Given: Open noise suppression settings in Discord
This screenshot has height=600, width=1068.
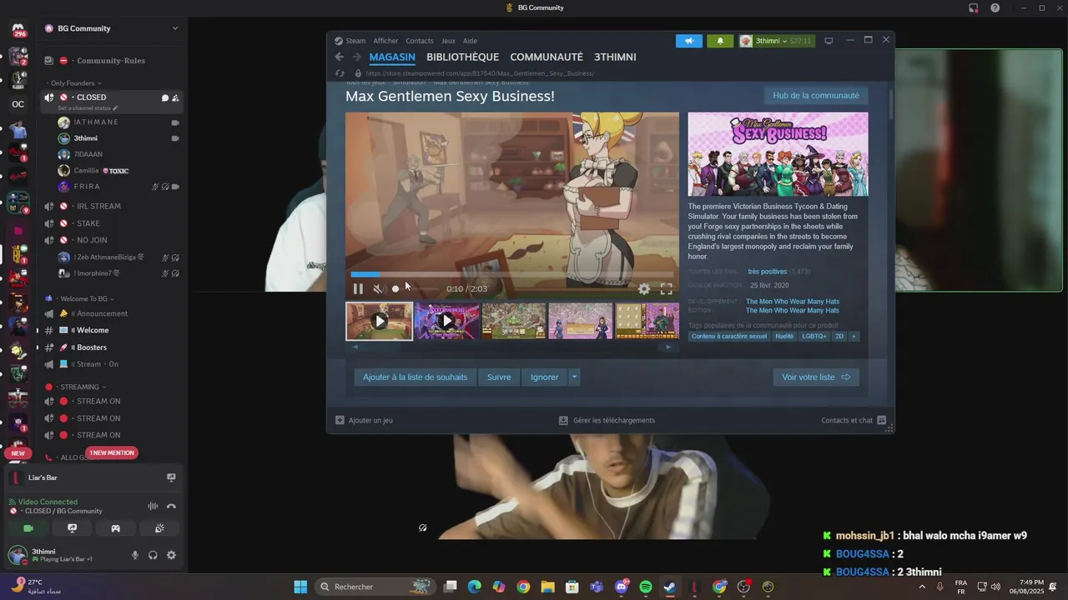Looking at the screenshot, I should [x=153, y=506].
